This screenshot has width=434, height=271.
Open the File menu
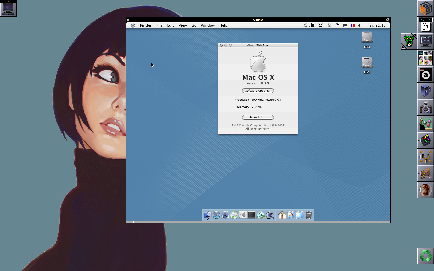tap(159, 25)
